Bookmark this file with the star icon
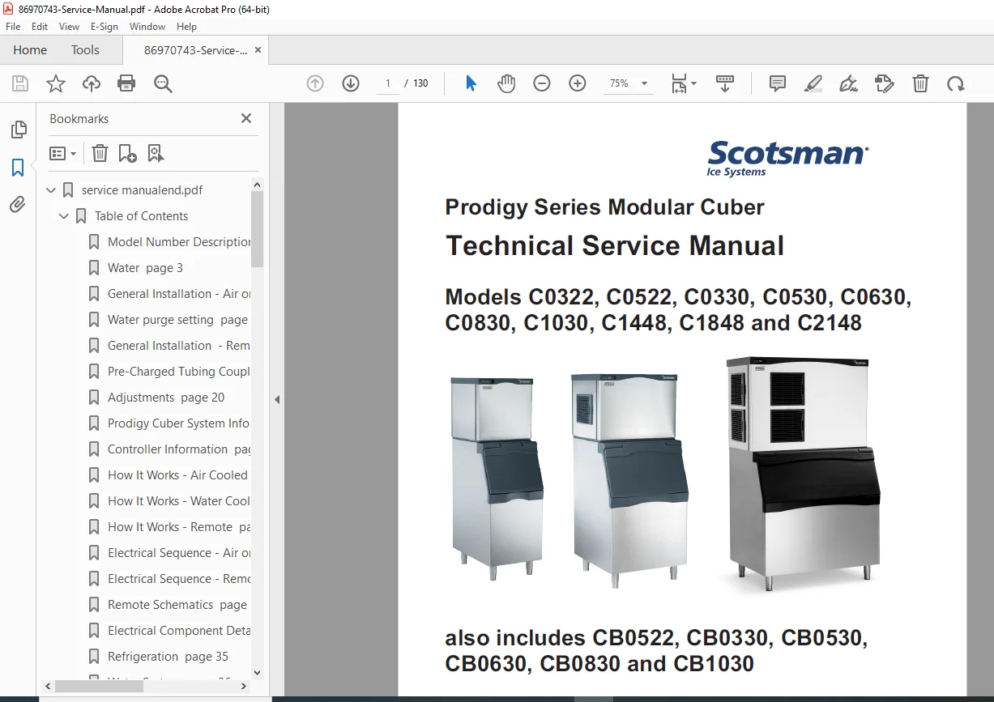This screenshot has height=702, width=994. click(55, 83)
